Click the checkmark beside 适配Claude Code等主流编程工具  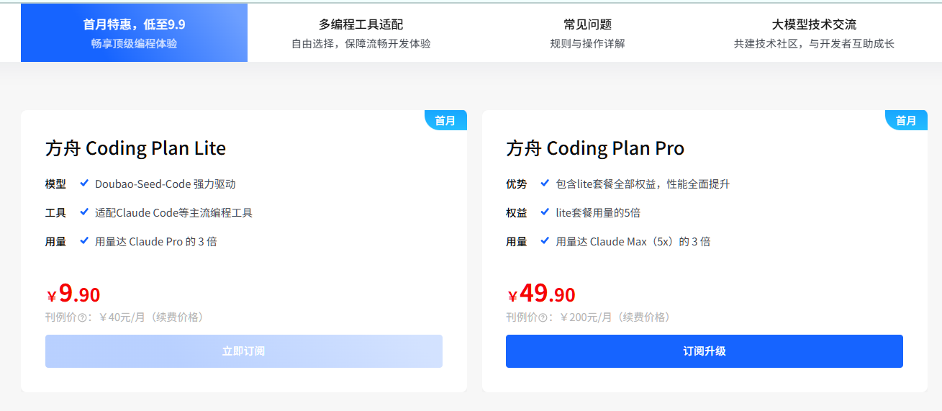pos(84,212)
